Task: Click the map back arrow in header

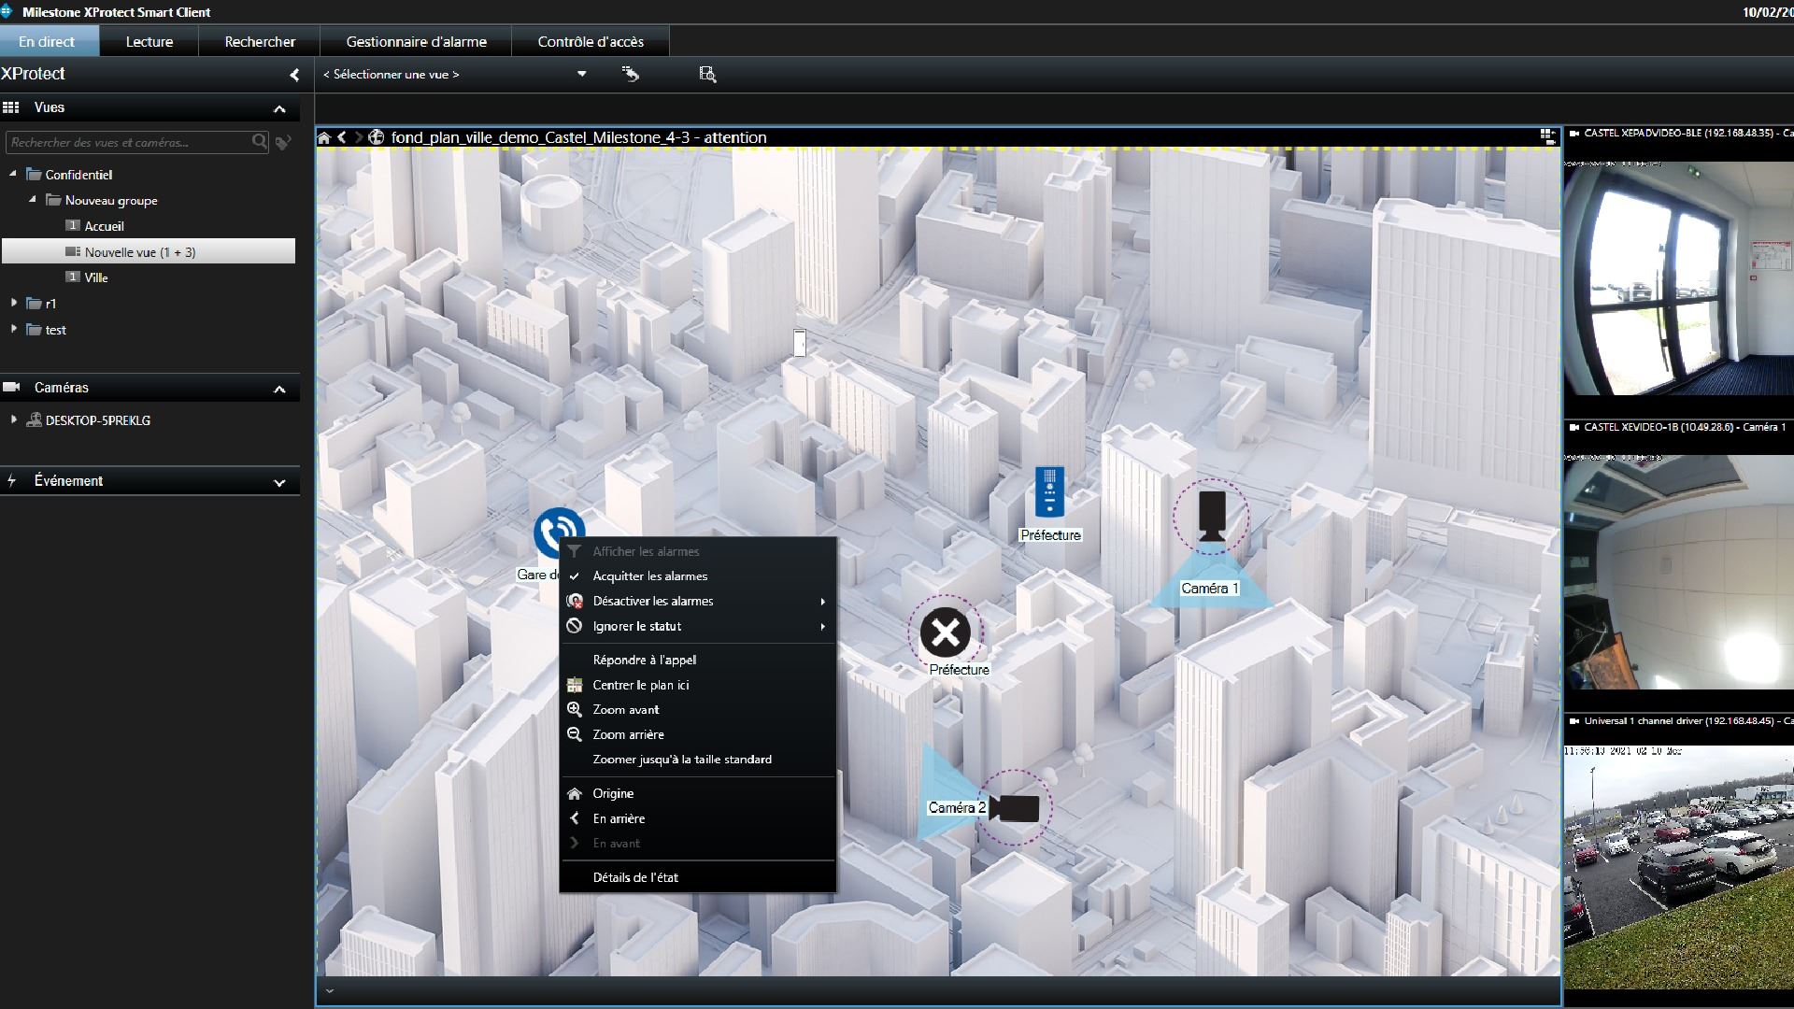Action: [342, 137]
